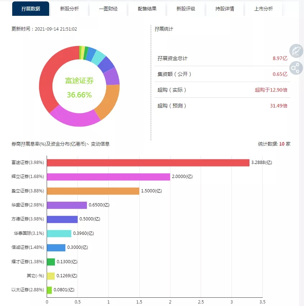Switch to the 持股详情 tab

click(225, 9)
